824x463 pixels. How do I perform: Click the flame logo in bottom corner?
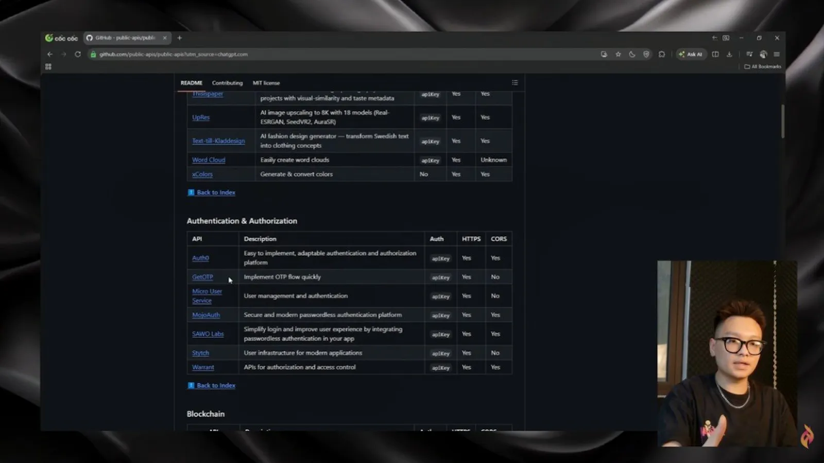[x=806, y=436]
